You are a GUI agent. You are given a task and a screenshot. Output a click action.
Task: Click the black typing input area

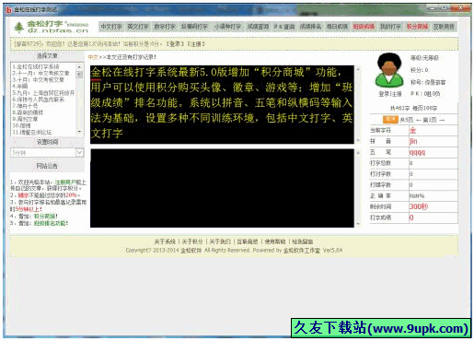(x=222, y=188)
